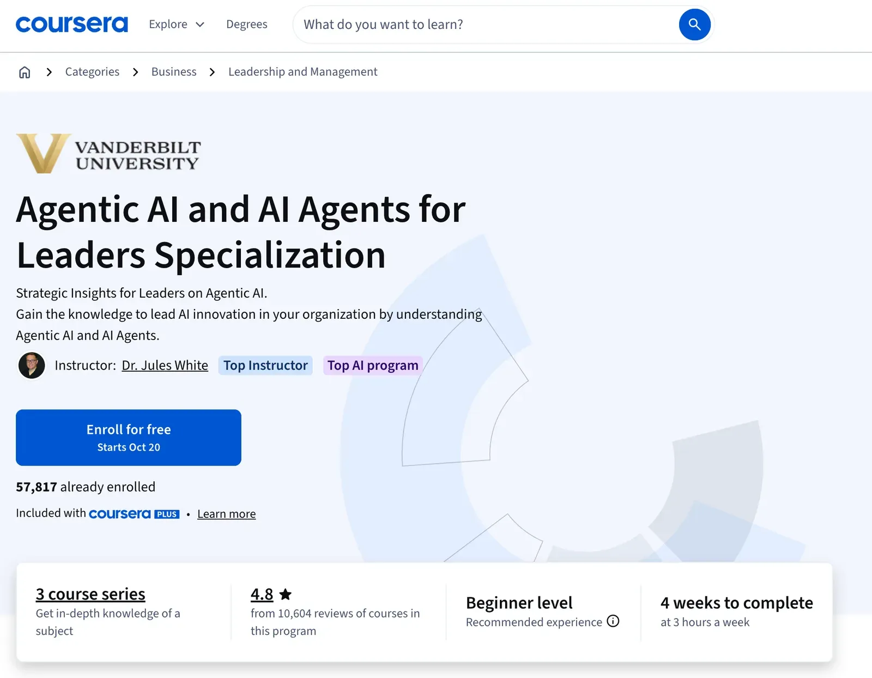Expand the Explore dropdown menu

pos(177,25)
